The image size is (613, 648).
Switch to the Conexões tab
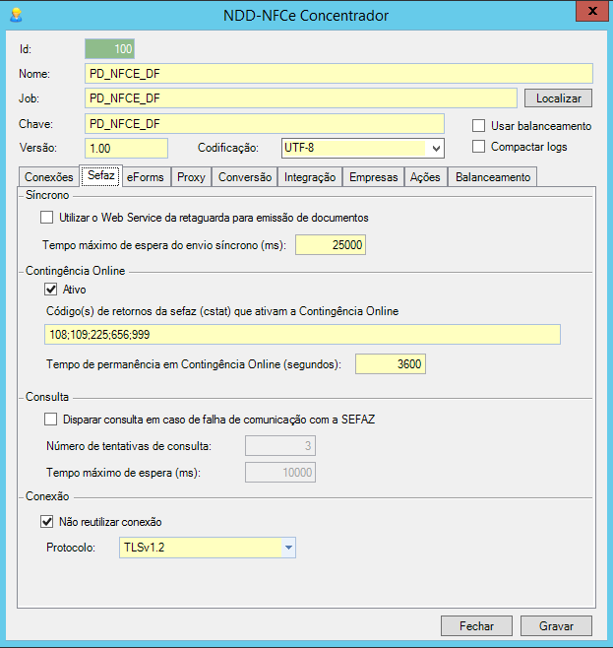click(48, 177)
